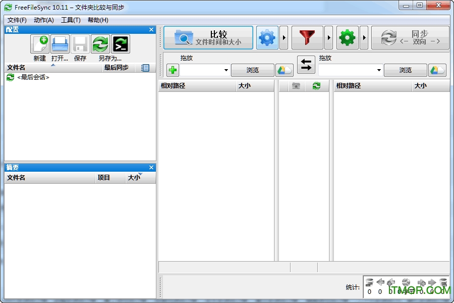This screenshot has height=303, width=454.
Task: Expand arrow next to blue comparison gear
Action: tap(284, 38)
